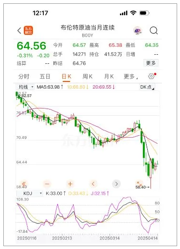This screenshot has width=180, height=249.
Task: Open the 更多 period dropdown tab
Action: point(130,77)
